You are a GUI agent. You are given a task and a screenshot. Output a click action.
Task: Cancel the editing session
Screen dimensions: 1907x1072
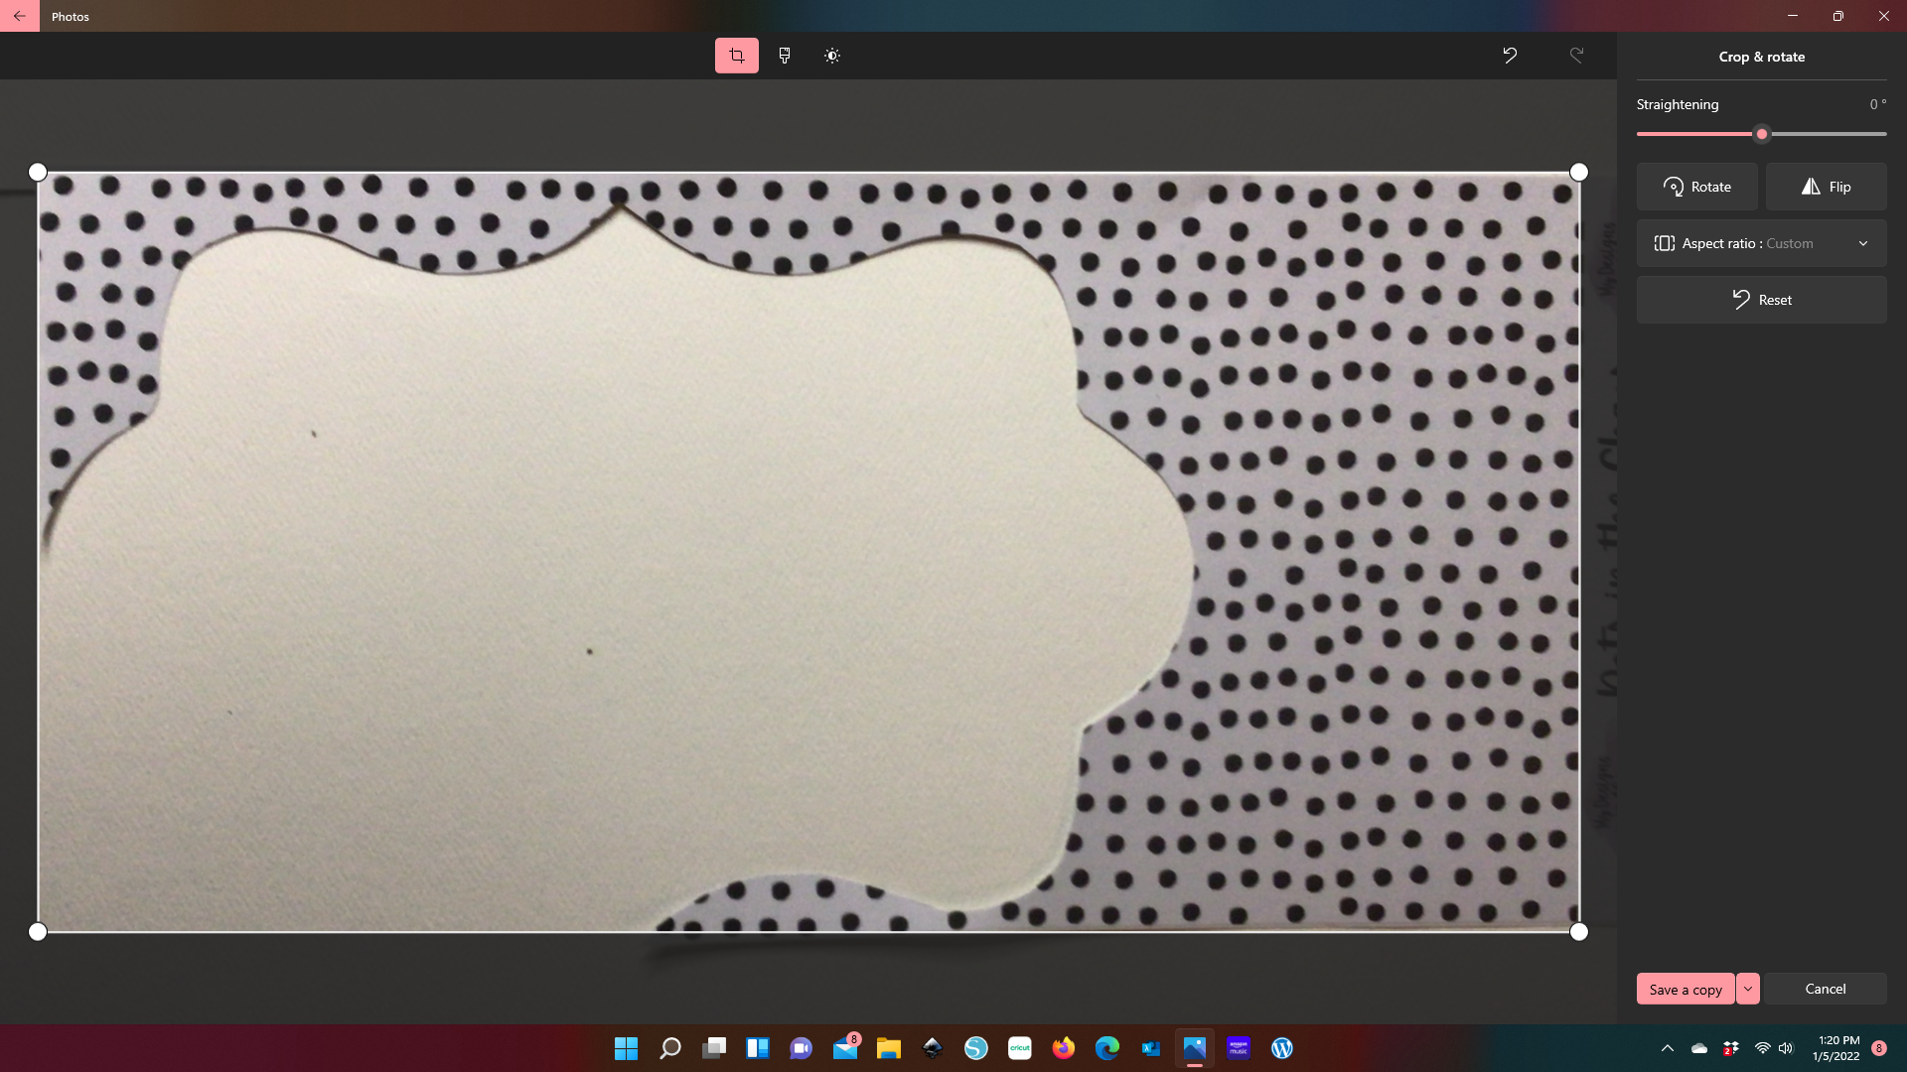click(1825, 989)
